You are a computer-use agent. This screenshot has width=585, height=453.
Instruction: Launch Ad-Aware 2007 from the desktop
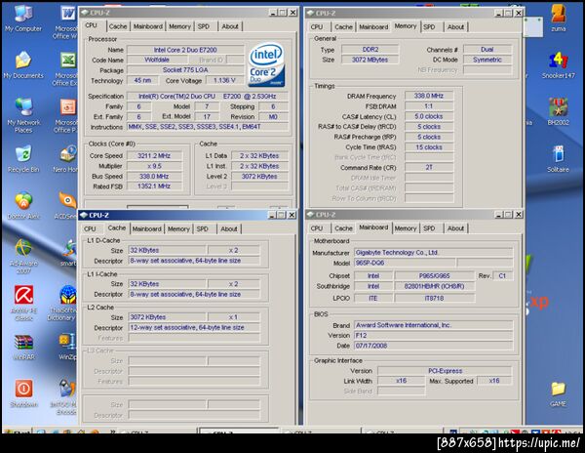pyautogui.click(x=22, y=248)
